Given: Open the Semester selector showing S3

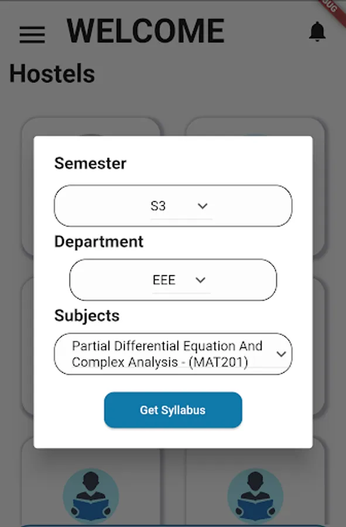Looking at the screenshot, I should pos(173,206).
